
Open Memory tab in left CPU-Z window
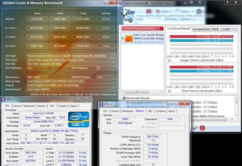[42, 106]
